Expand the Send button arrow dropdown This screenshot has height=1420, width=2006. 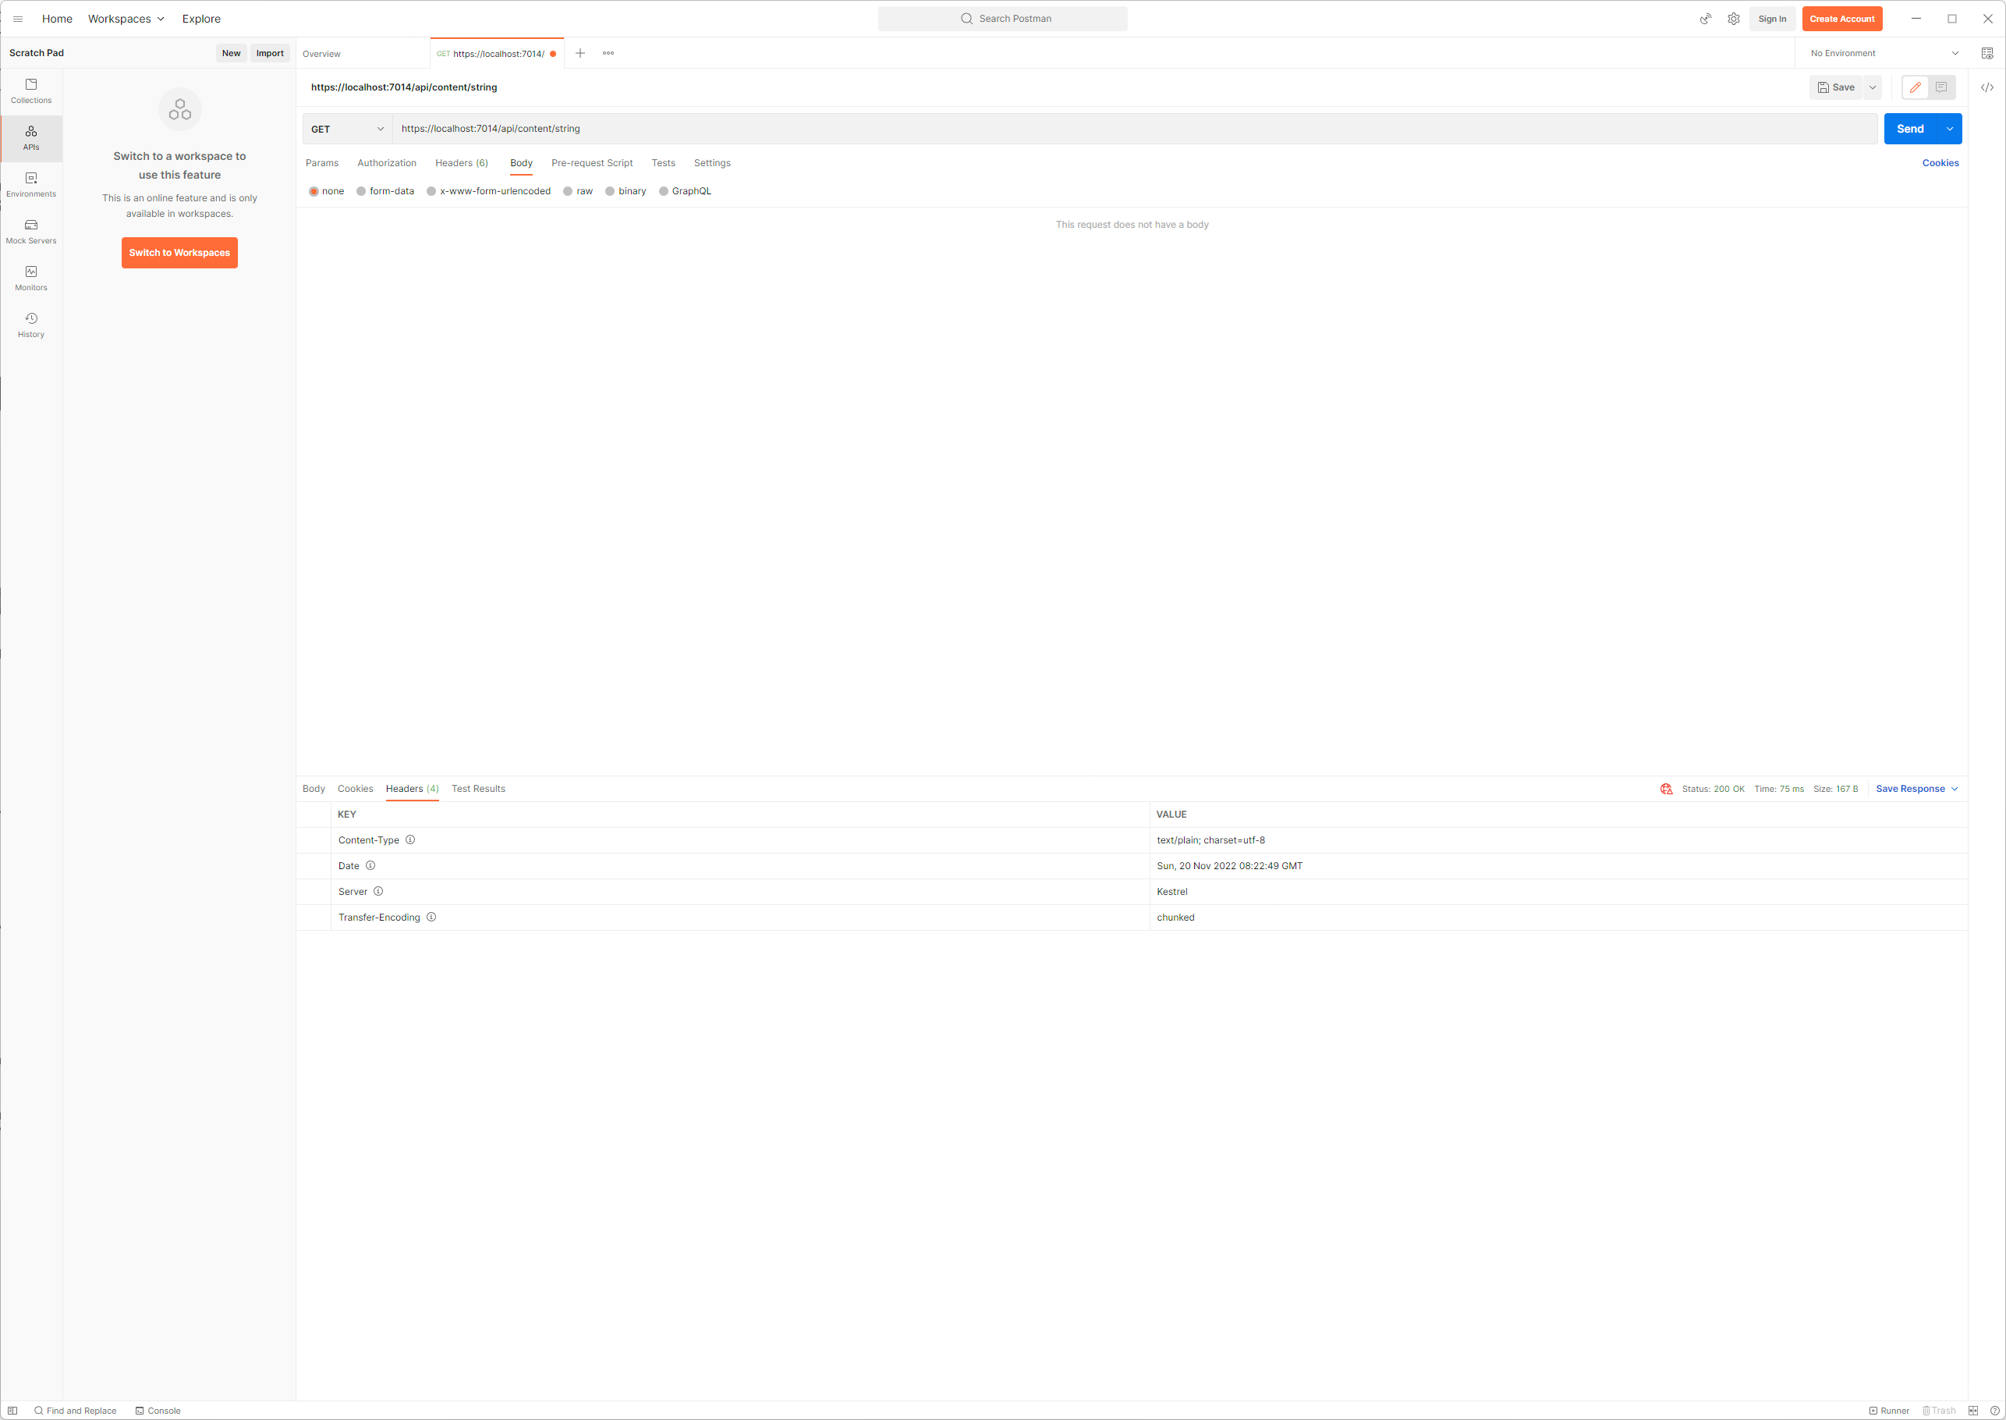tap(1949, 130)
